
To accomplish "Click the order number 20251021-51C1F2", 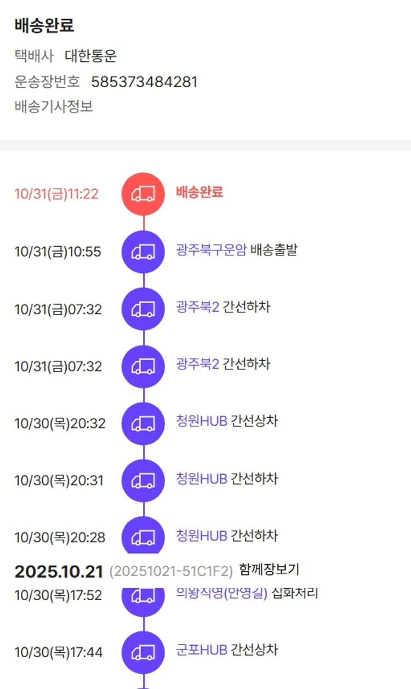I will (x=171, y=571).
